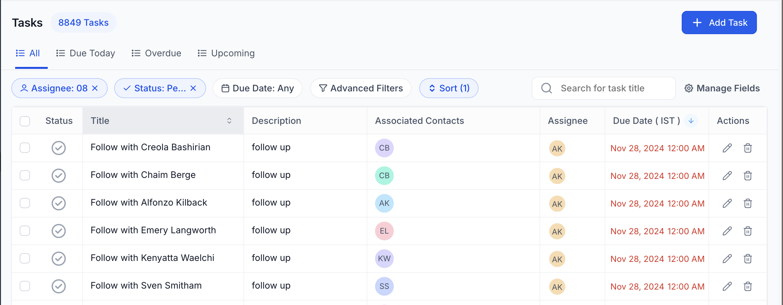Toggle Due Date sort direction arrow

pyautogui.click(x=691, y=121)
